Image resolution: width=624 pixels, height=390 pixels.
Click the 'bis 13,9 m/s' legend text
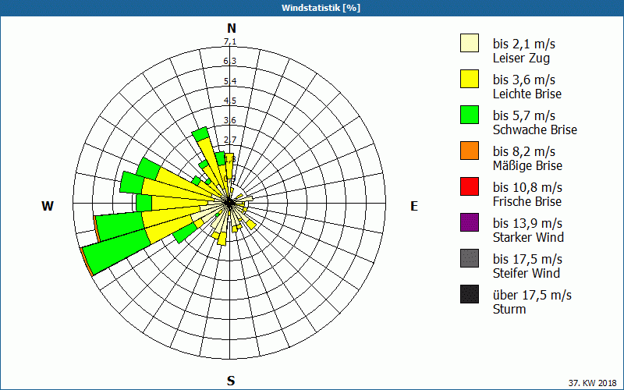tap(527, 223)
